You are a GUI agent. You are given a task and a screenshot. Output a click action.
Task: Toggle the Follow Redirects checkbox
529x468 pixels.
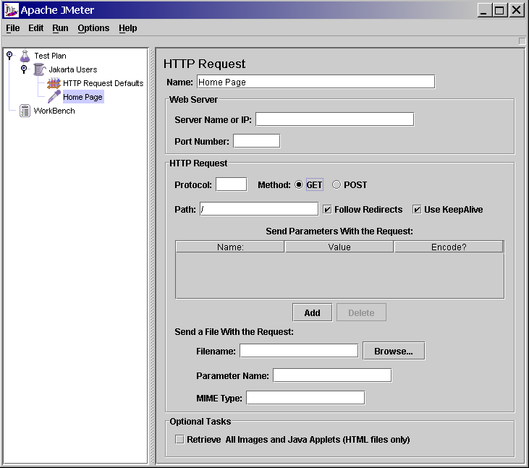pos(327,210)
